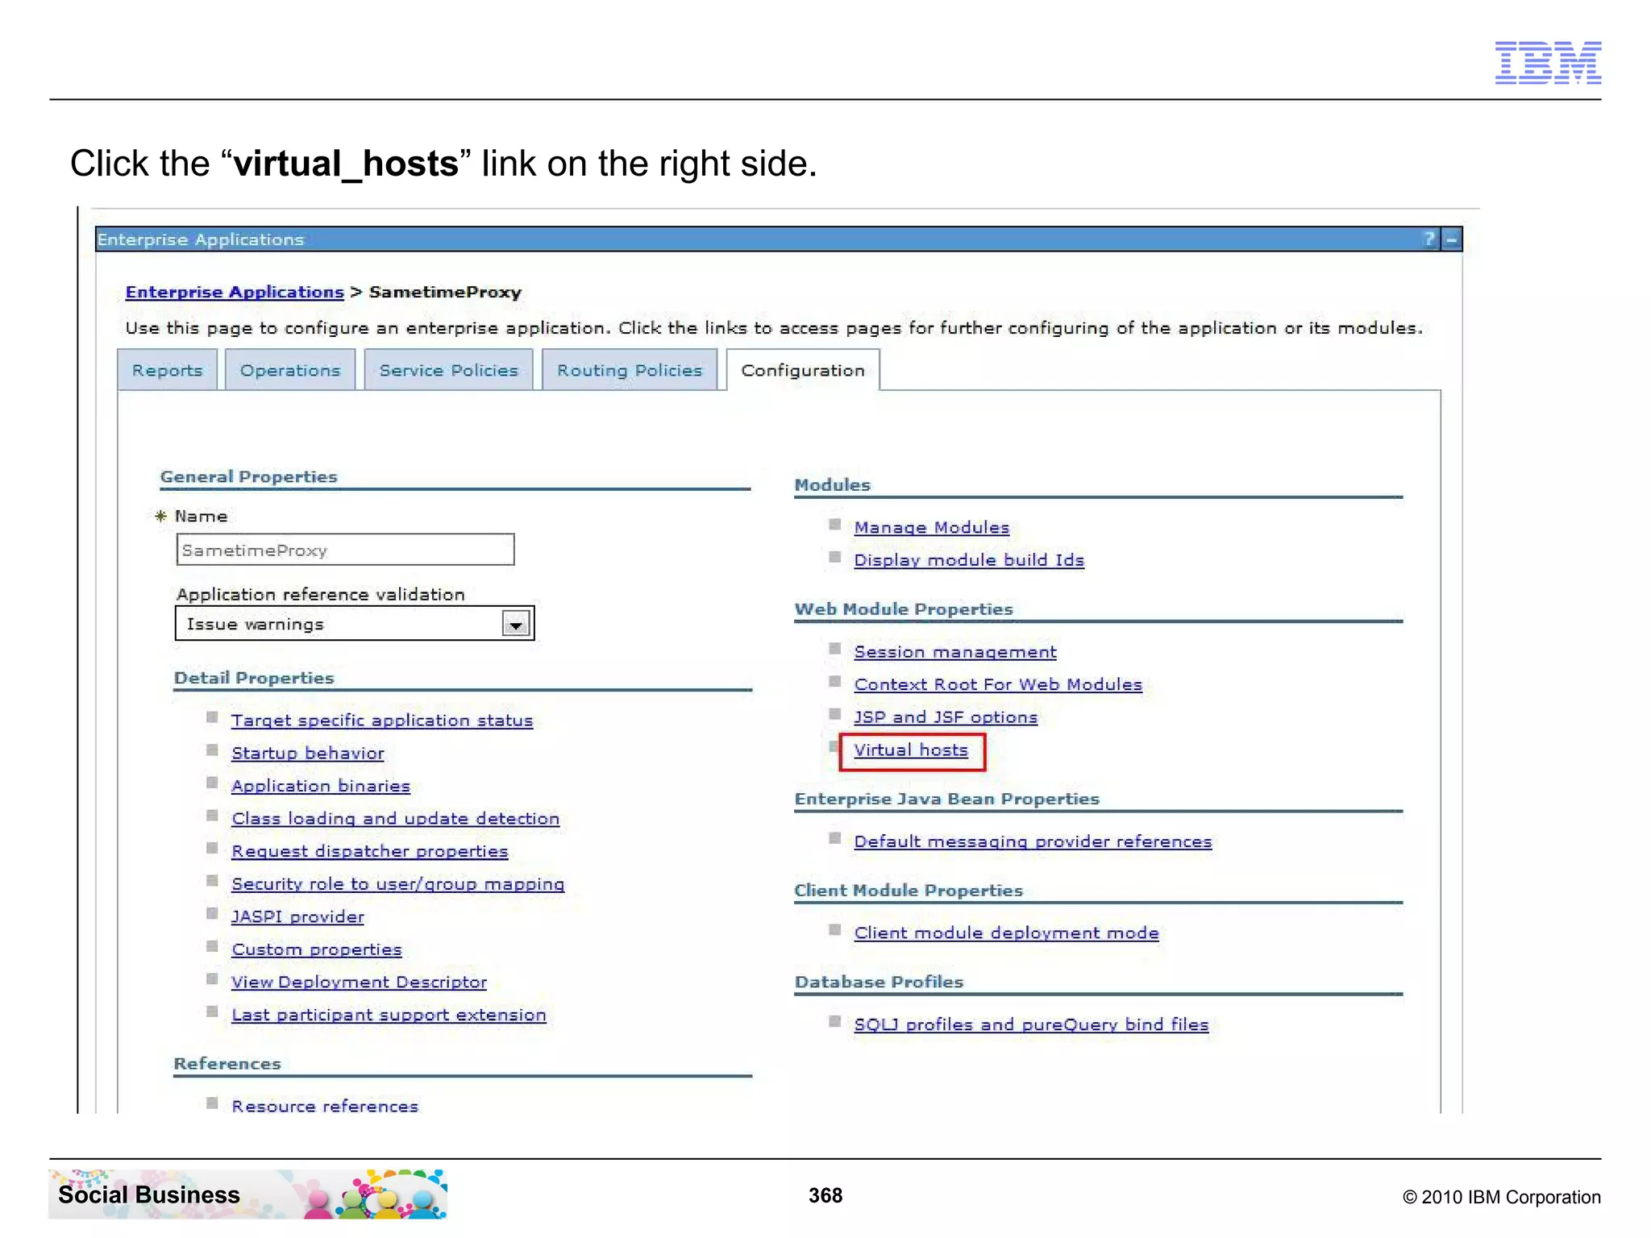Open Security role to user/group mapping link
This screenshot has width=1651, height=1238.
tap(398, 884)
